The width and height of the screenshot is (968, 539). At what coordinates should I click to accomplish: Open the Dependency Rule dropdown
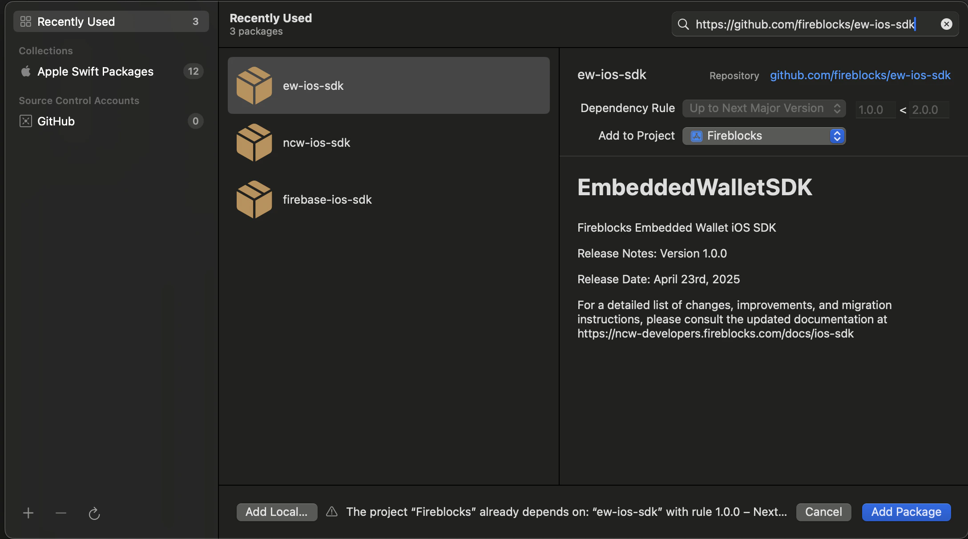pyautogui.click(x=764, y=109)
